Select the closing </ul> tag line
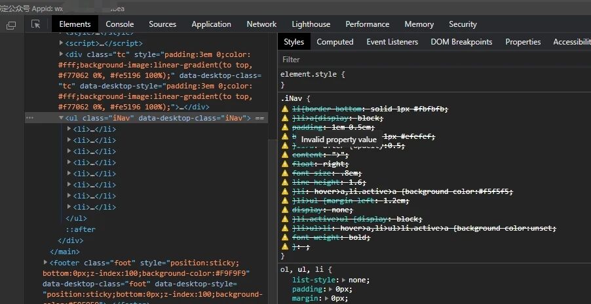Screen dimensions: 591x304 click(76, 218)
